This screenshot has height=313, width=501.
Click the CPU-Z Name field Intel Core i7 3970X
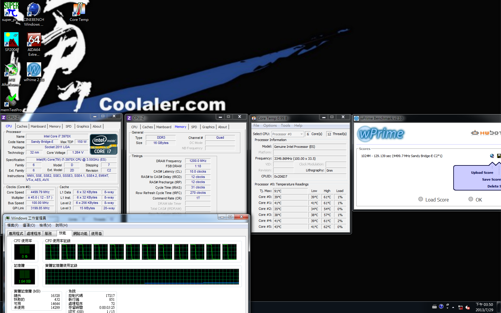pyautogui.click(x=57, y=136)
